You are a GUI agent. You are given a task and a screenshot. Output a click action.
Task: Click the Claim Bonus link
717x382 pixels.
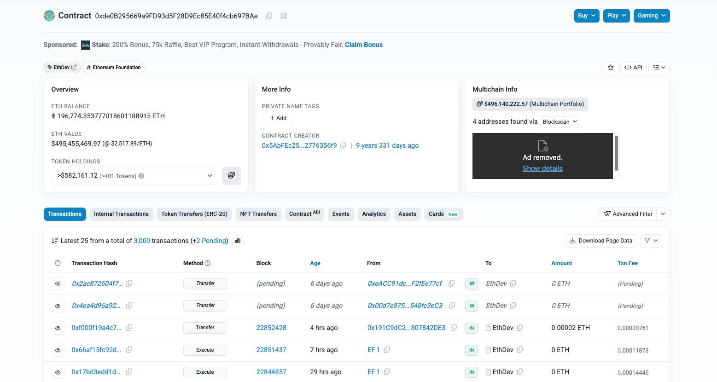coord(364,45)
